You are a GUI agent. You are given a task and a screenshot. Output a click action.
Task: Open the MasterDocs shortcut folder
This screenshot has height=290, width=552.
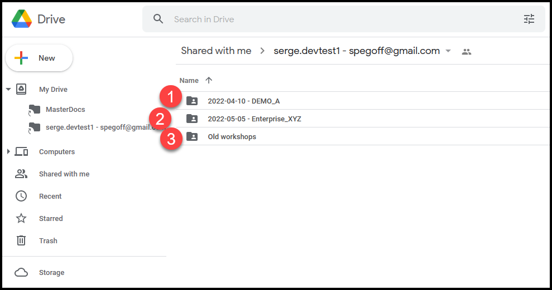pos(65,109)
